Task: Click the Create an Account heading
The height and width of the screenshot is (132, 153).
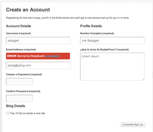Action: click(x=28, y=10)
